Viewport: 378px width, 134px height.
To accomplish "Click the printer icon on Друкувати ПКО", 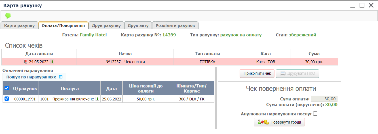I will 282,74.
